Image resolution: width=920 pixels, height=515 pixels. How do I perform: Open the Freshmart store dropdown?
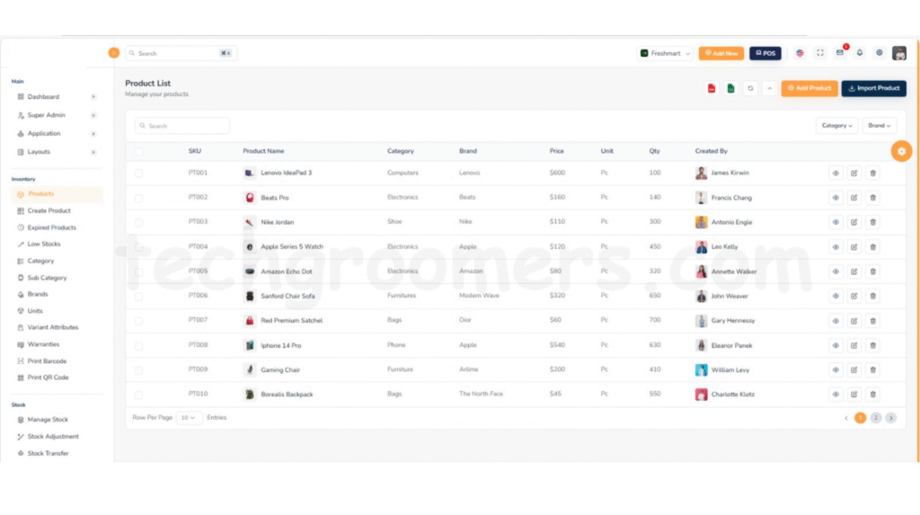point(666,53)
